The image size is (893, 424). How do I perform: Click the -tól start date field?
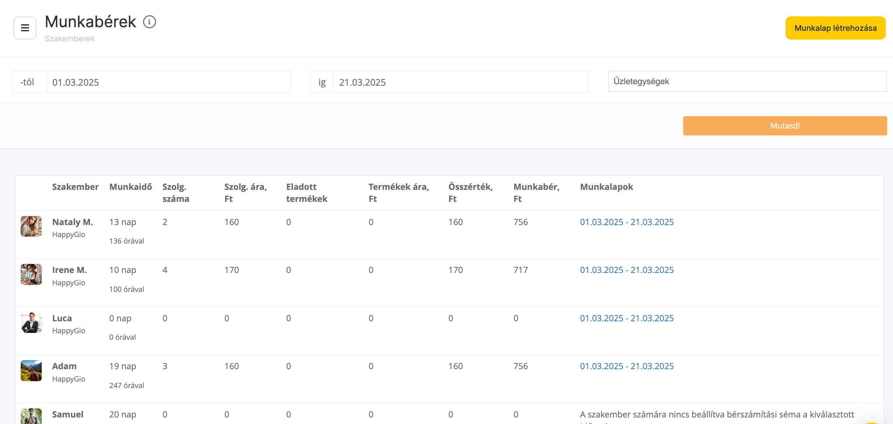coord(168,82)
